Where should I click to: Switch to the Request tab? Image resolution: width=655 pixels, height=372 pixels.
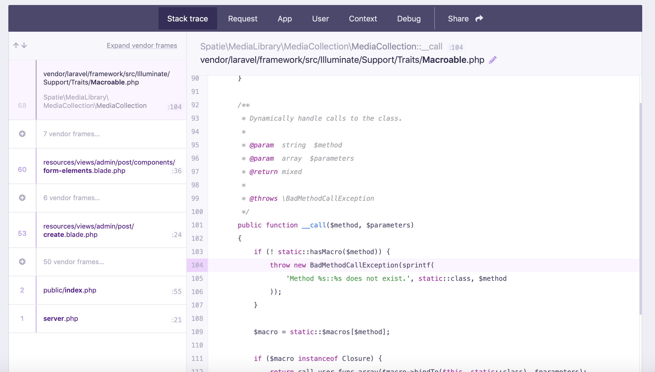242,18
